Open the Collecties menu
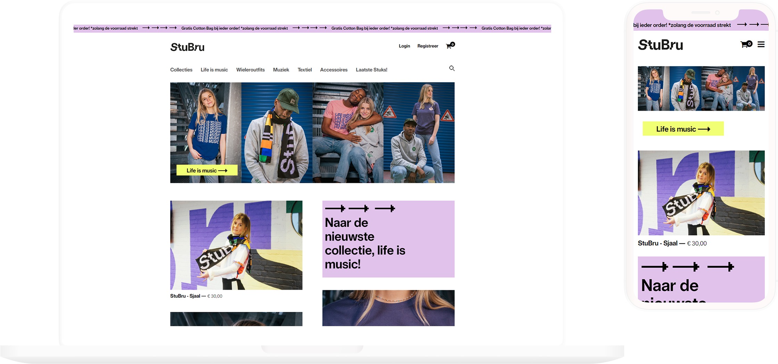This screenshot has height=364, width=778. (x=181, y=70)
